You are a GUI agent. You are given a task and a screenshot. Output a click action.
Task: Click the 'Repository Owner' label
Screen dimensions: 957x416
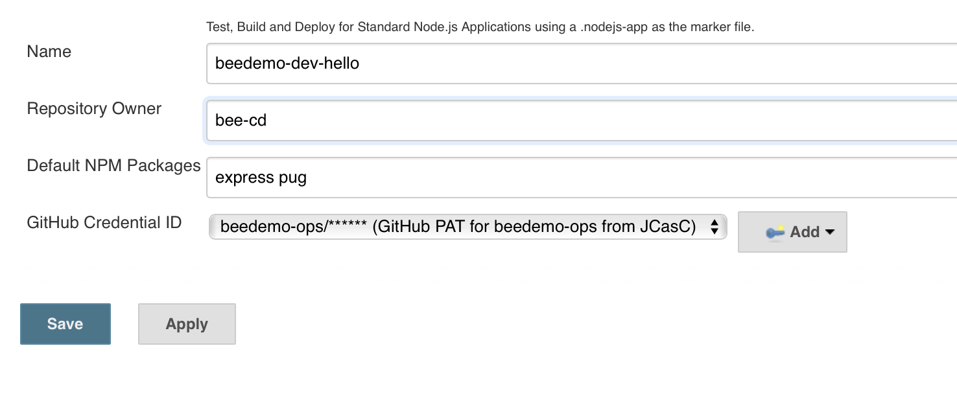(94, 109)
